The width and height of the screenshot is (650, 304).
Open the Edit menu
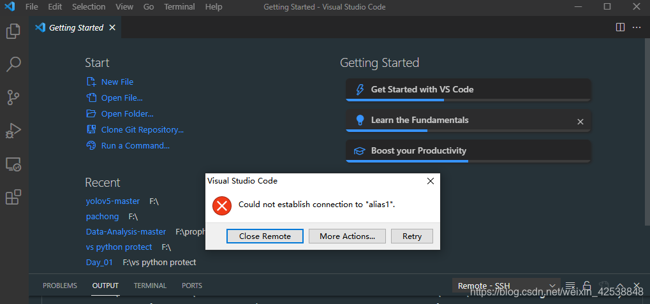point(55,6)
